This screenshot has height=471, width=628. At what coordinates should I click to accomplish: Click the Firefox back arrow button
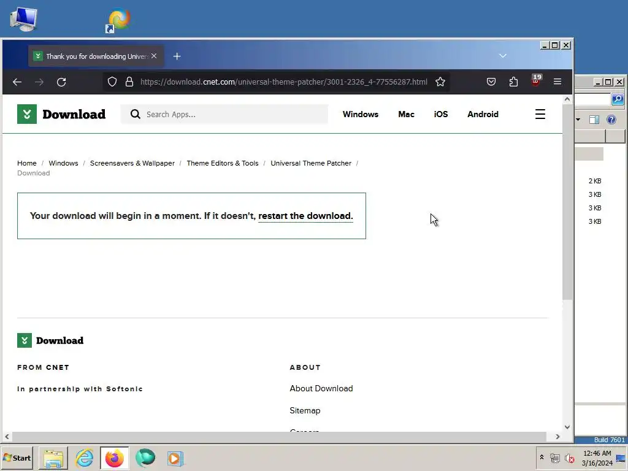click(17, 82)
